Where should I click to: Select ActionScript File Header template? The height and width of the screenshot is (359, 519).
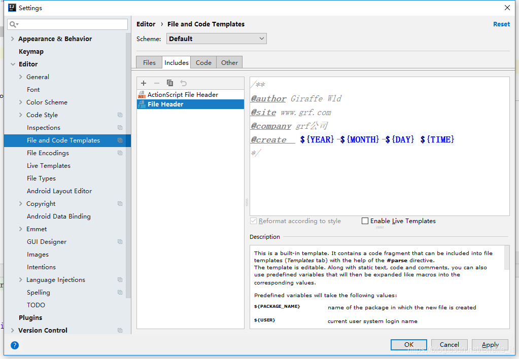tap(190, 95)
